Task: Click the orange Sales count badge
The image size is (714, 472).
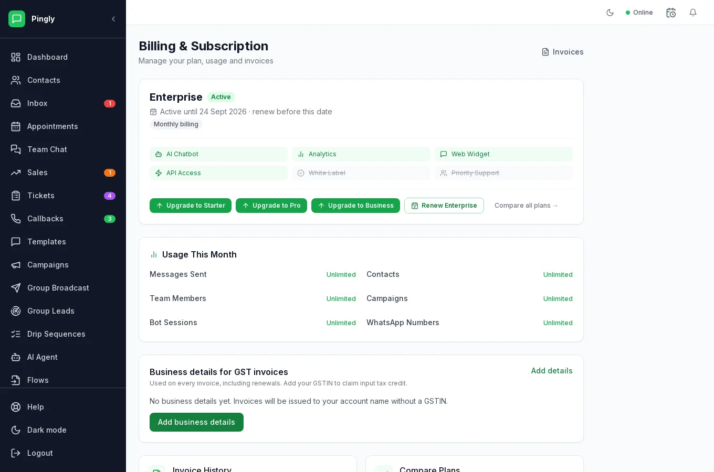Action: click(x=110, y=173)
